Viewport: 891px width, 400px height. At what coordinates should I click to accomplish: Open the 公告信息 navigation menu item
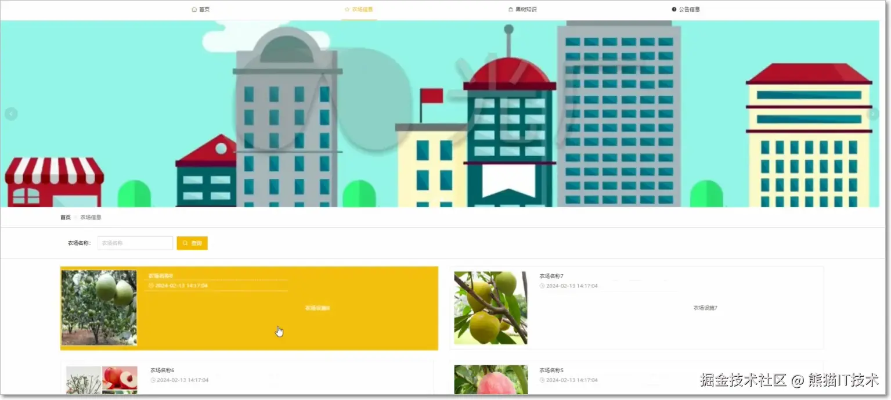[x=686, y=9]
